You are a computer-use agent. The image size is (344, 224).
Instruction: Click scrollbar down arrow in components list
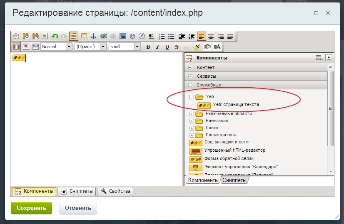coord(331,172)
